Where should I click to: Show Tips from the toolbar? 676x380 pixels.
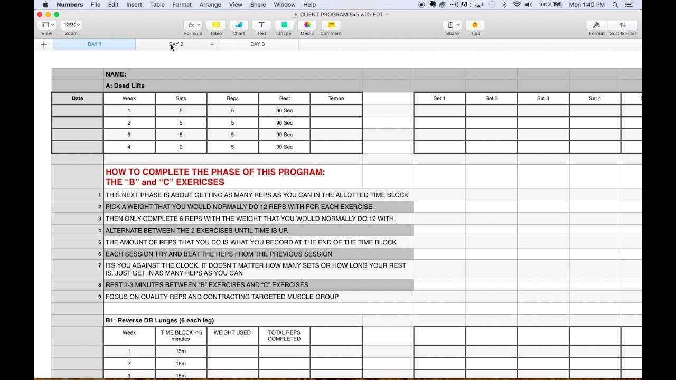475,25
